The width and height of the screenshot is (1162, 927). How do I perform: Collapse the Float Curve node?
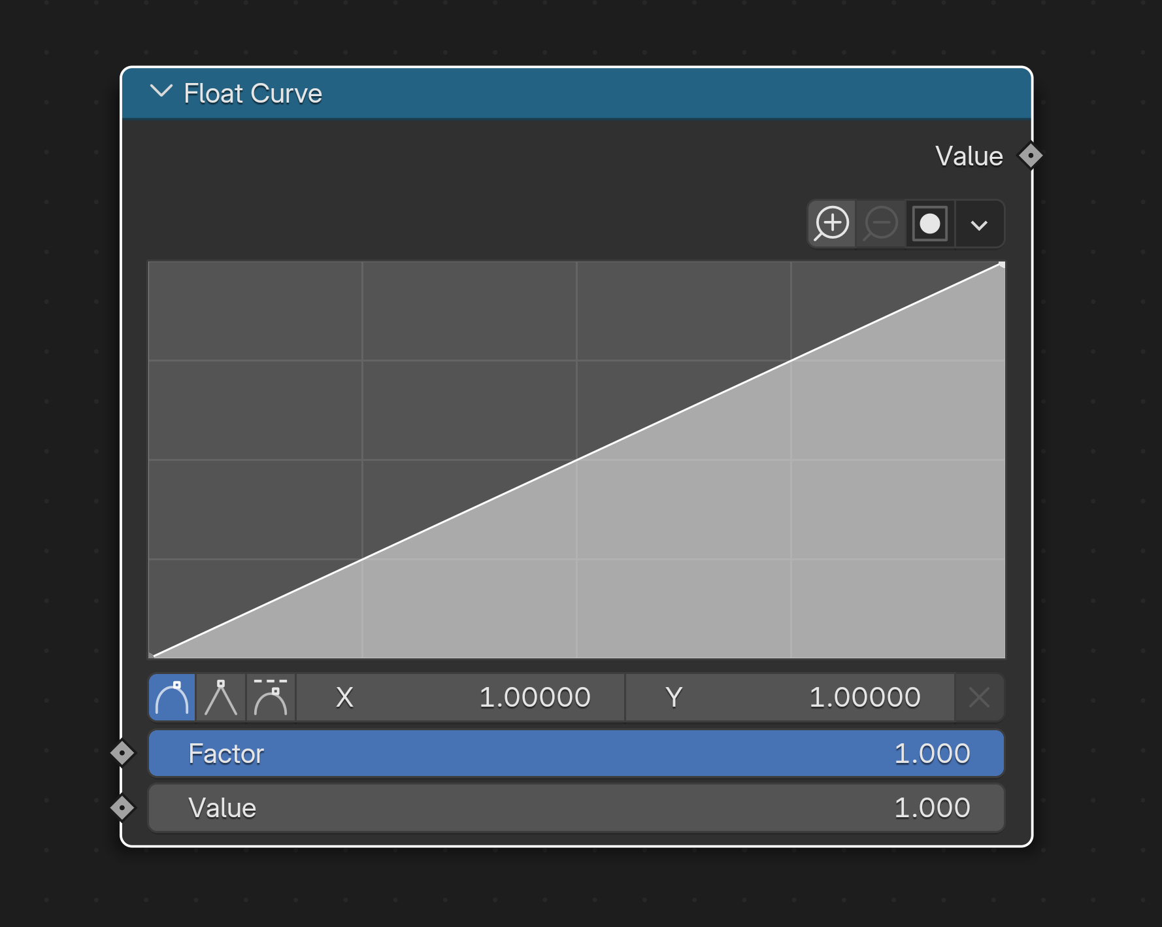tap(161, 92)
